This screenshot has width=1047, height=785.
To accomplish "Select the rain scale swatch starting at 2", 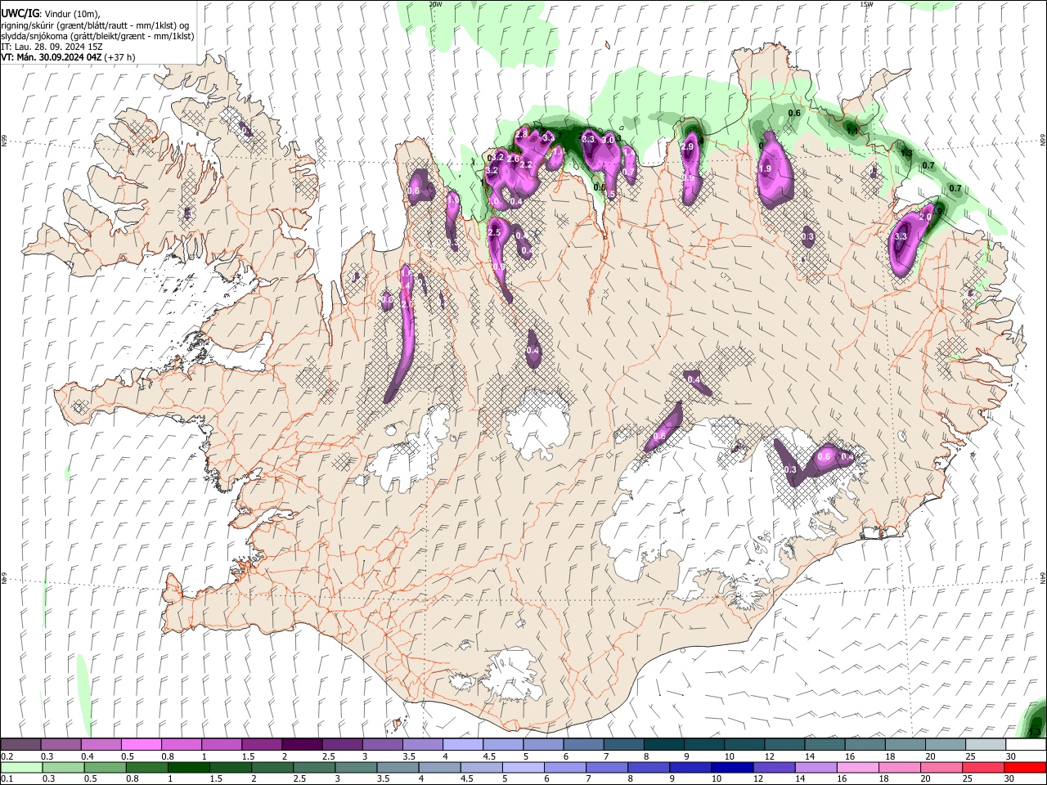I will [272, 767].
